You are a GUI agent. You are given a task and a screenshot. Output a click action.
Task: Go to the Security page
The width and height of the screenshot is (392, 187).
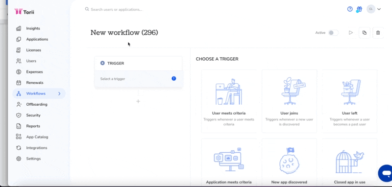[x=33, y=116]
